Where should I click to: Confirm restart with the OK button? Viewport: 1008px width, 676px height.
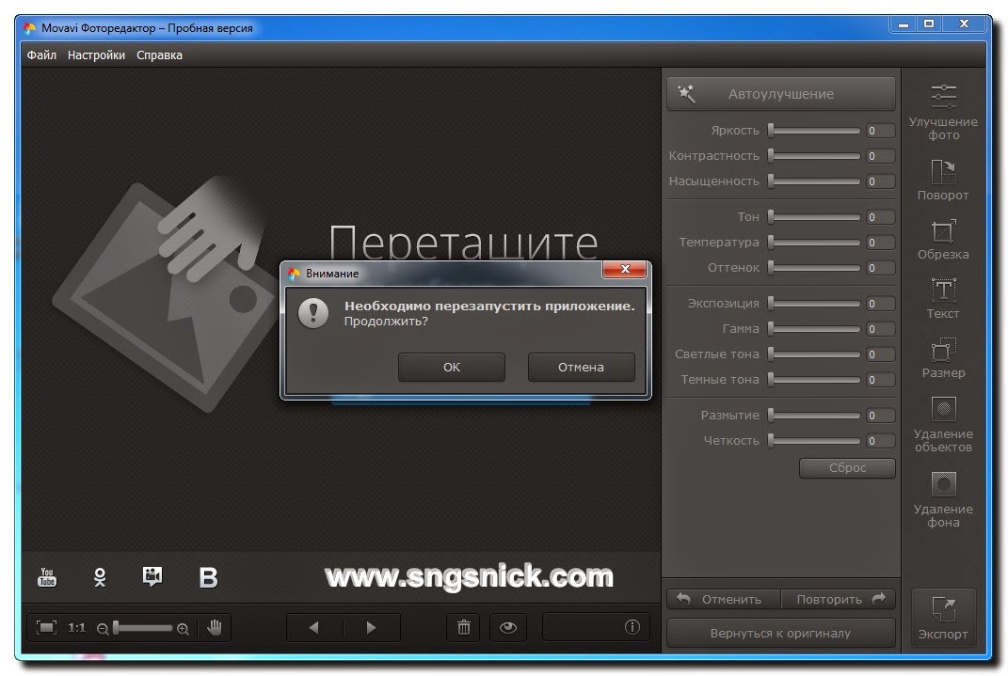click(x=451, y=367)
